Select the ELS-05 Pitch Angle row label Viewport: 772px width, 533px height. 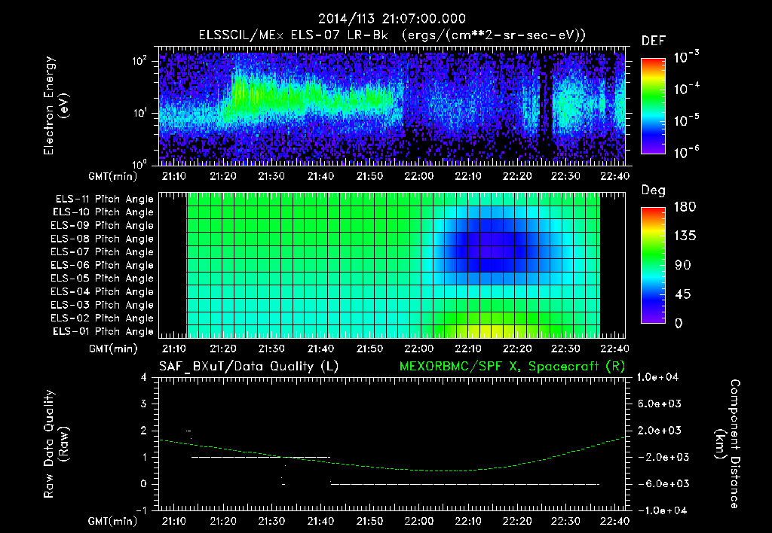[103, 279]
